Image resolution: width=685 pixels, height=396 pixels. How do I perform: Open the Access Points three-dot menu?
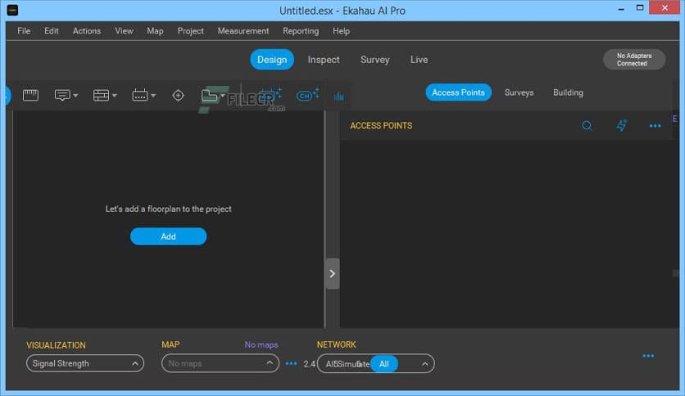pyautogui.click(x=655, y=126)
